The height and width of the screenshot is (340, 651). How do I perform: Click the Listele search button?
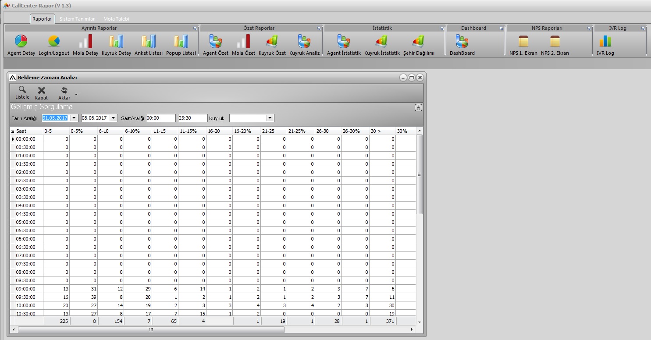(x=22, y=92)
